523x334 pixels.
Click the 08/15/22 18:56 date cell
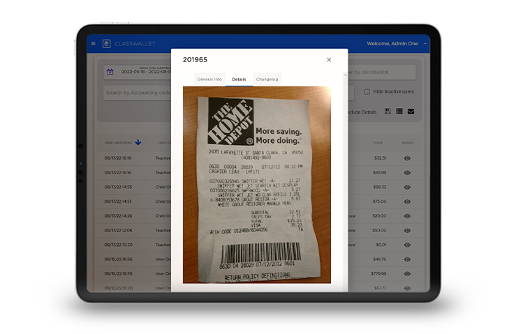click(x=119, y=259)
